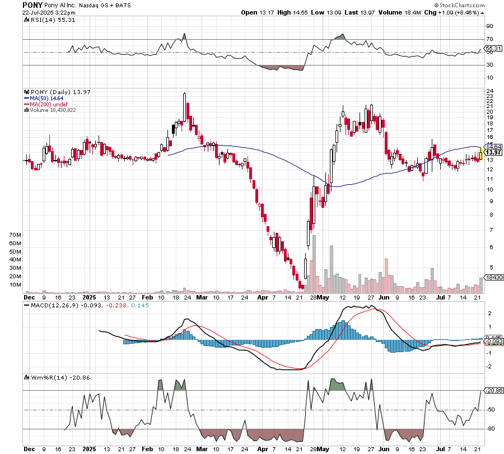
Task: Click the 'Last 13.97' quote value
Action: pyautogui.click(x=360, y=12)
